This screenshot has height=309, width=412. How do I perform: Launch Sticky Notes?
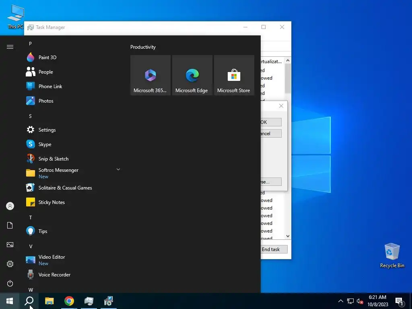click(74, 202)
